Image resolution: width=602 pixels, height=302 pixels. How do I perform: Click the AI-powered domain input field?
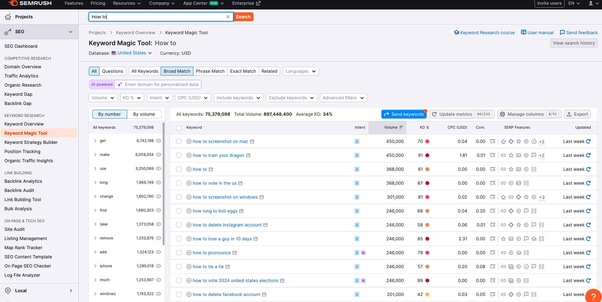coord(161,84)
